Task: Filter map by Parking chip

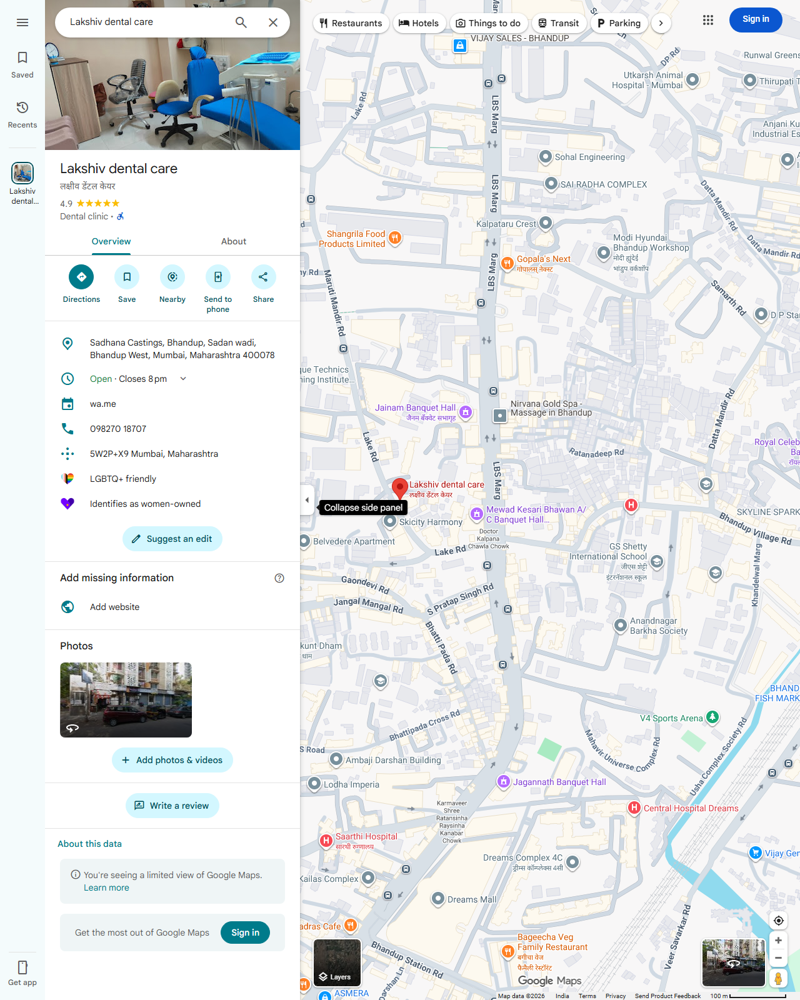Action: point(619,23)
